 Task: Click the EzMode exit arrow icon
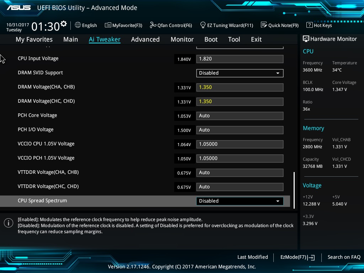pyautogui.click(x=311, y=257)
